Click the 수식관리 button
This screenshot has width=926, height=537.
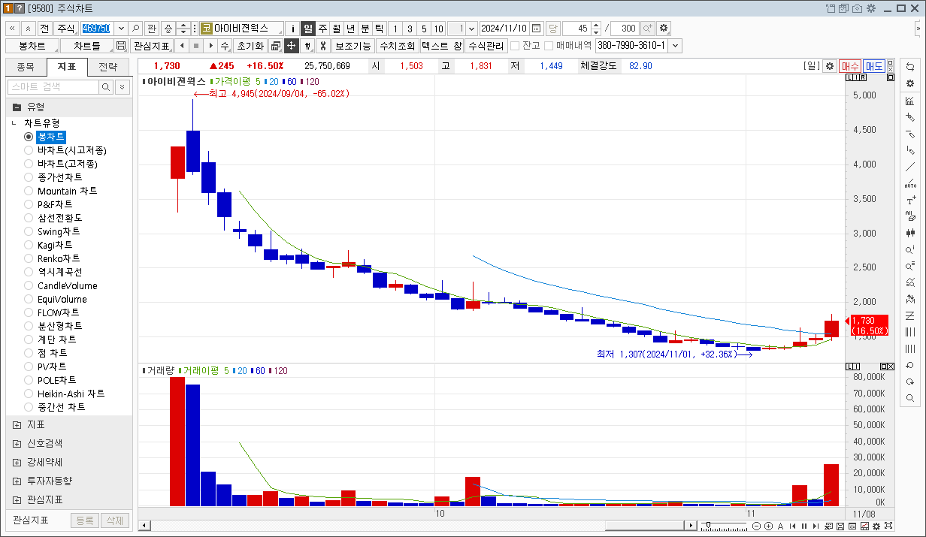coord(486,46)
